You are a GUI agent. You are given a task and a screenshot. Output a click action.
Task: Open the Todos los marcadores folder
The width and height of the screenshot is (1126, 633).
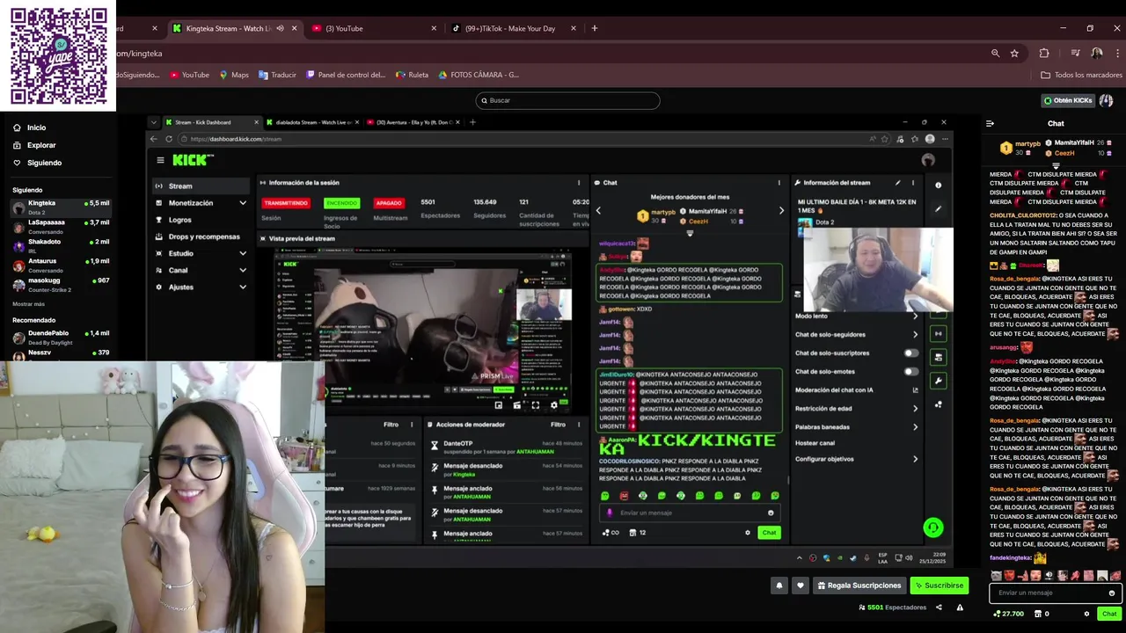(1081, 75)
